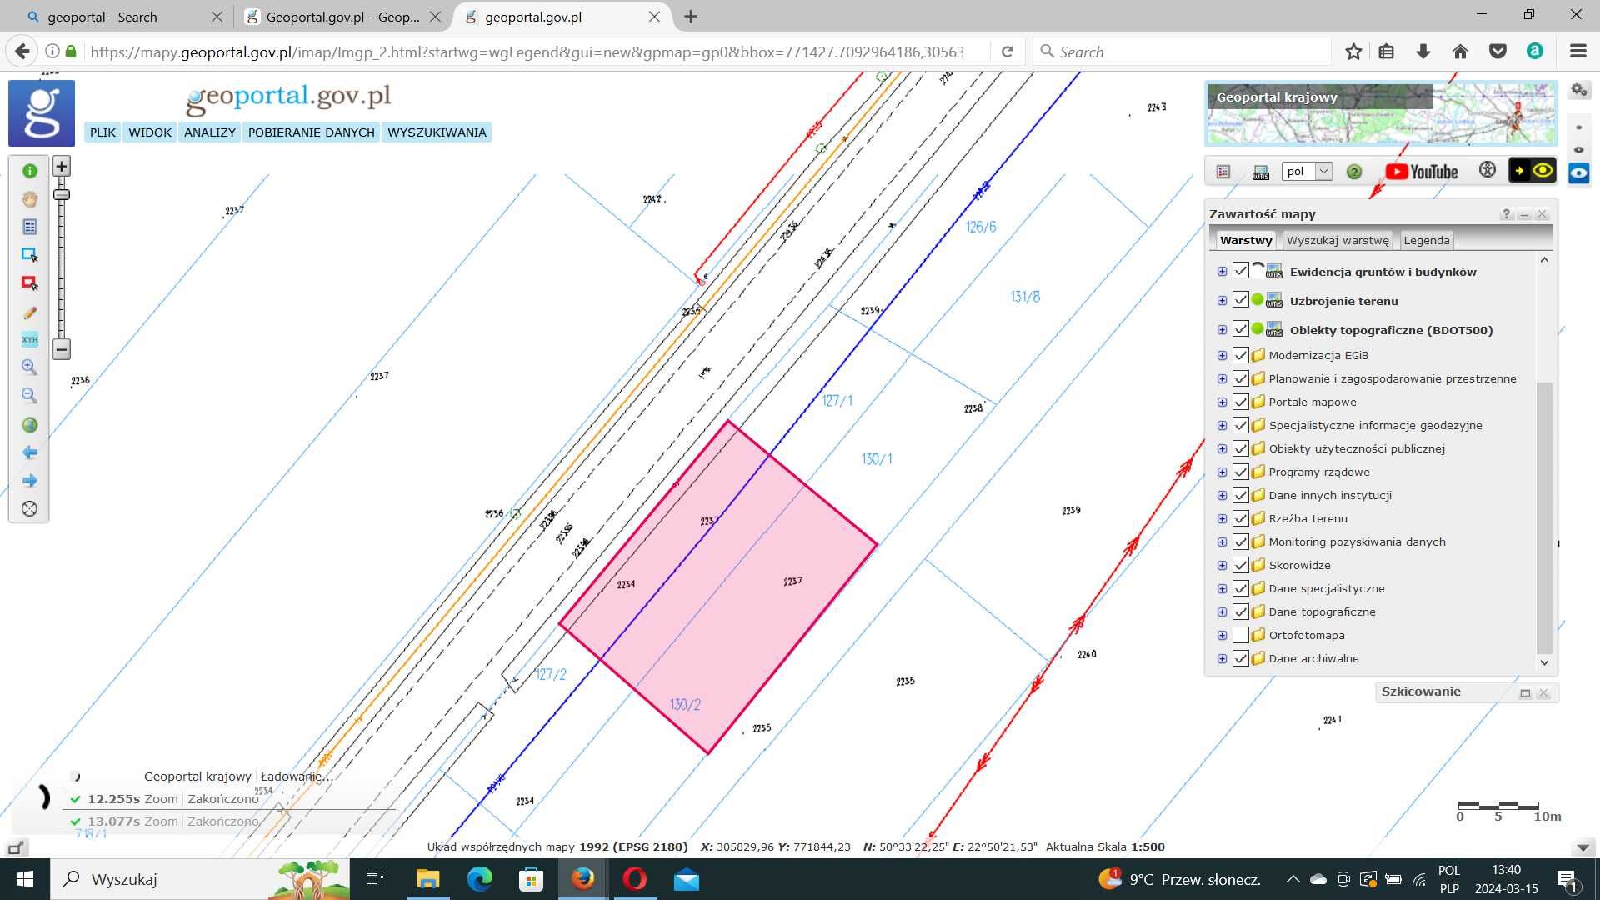The width and height of the screenshot is (1600, 900).
Task: Toggle Skorowidze checkbox
Action: point(1241,565)
